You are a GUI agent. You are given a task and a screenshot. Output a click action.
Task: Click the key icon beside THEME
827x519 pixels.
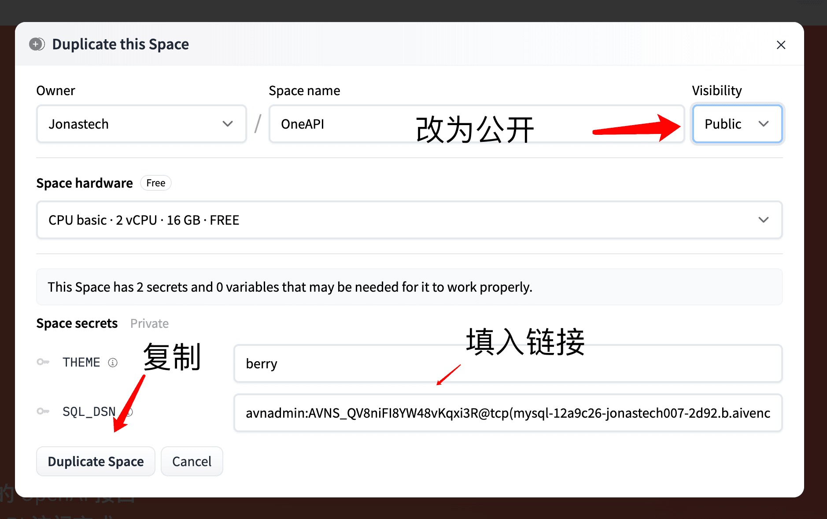[43, 362]
